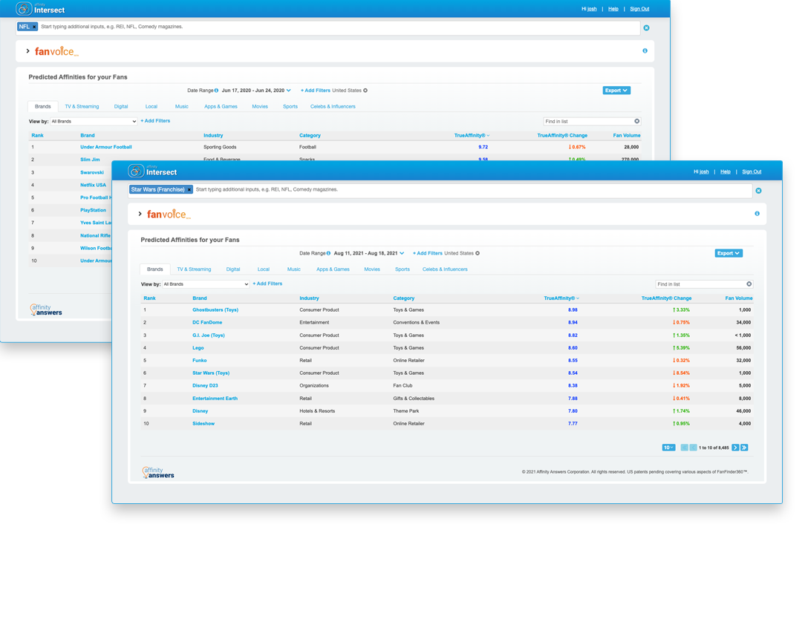Image resolution: width=808 pixels, height=622 pixels.
Task: Click the Intersect logo in the front window
Action: [x=152, y=171]
